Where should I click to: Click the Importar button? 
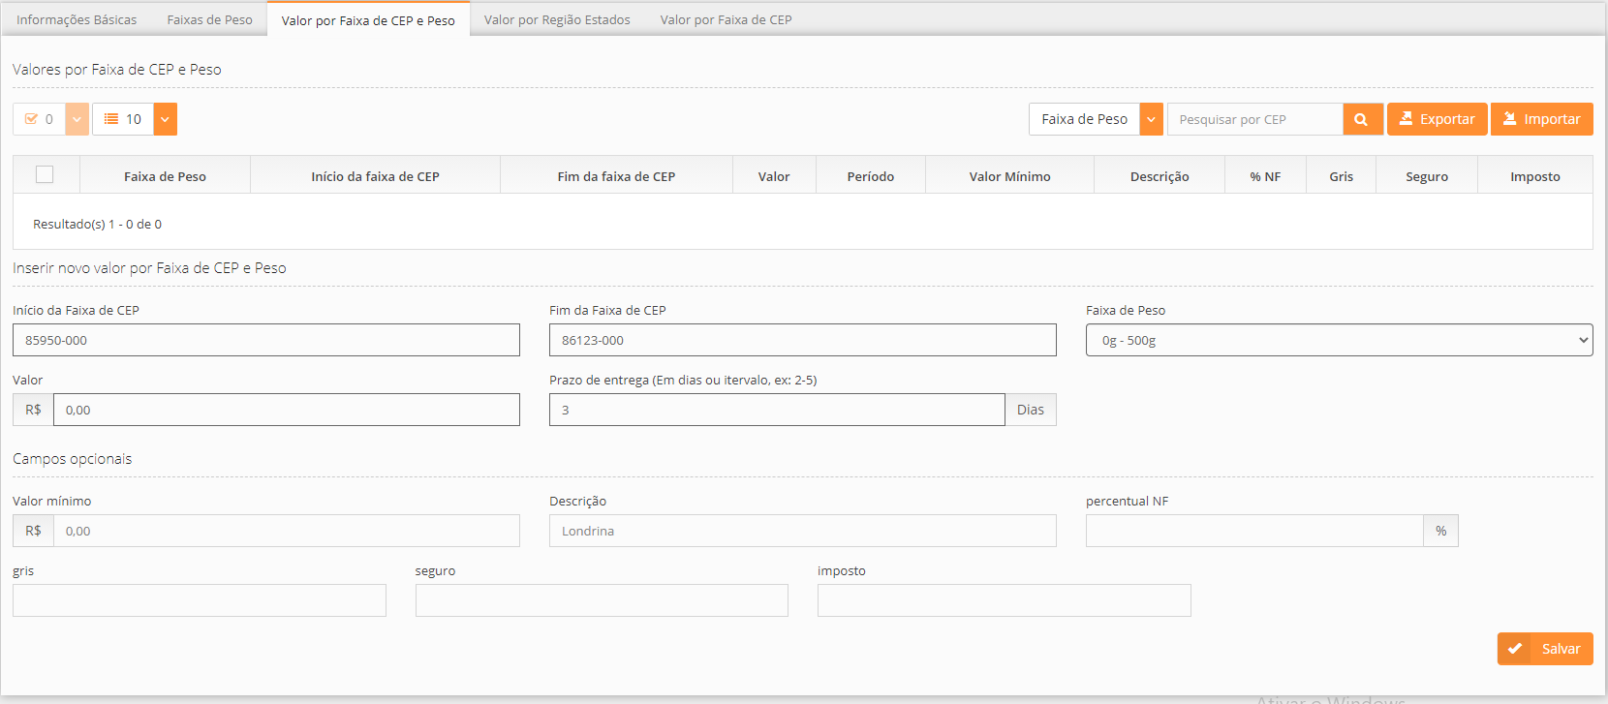coord(1541,119)
